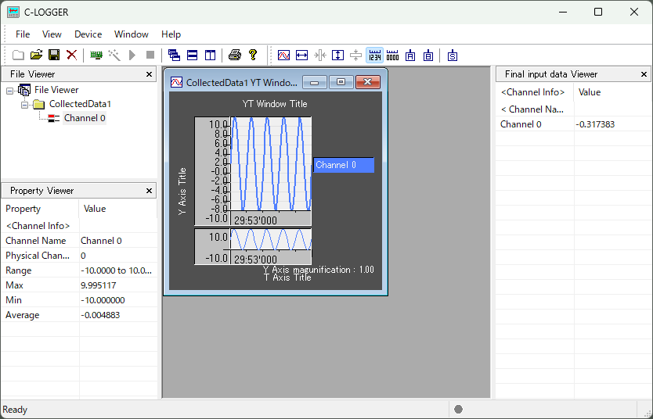Open help with the question mark icon
Image resolution: width=653 pixels, height=419 pixels.
(252, 55)
